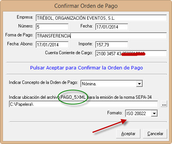Focus the Número field showing 5
This screenshot has width=172, height=144.
tap(52, 27)
